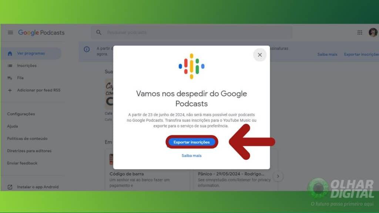The image size is (379, 213).
Task: Click the search magnifier icon
Action: (98, 33)
